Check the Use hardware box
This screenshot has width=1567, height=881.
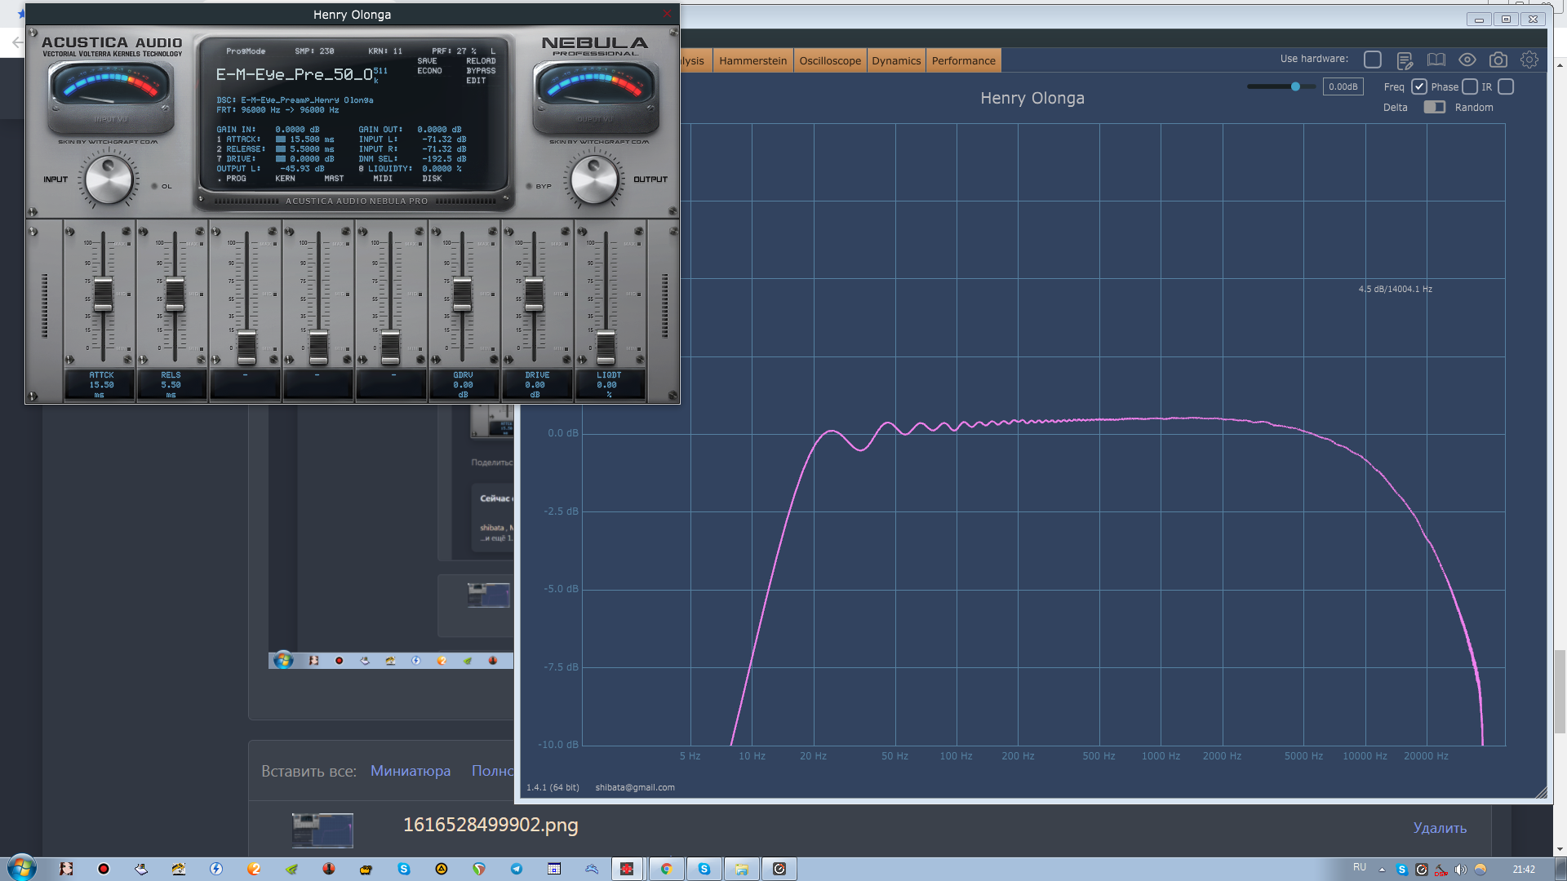click(1373, 60)
